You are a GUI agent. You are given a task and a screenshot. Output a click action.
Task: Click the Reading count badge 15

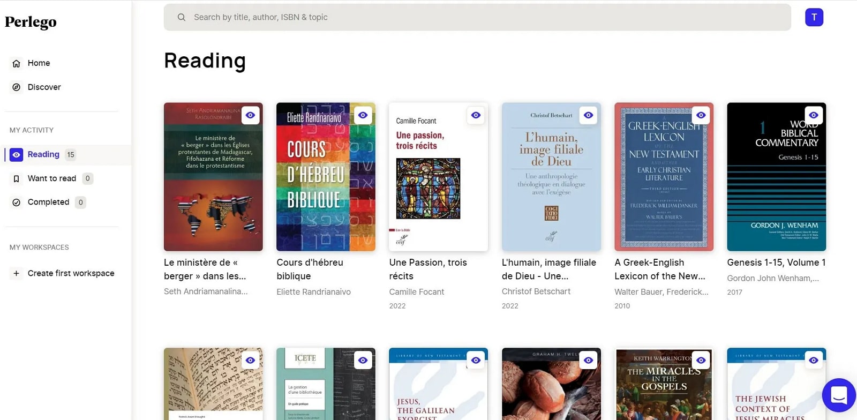[x=71, y=155]
